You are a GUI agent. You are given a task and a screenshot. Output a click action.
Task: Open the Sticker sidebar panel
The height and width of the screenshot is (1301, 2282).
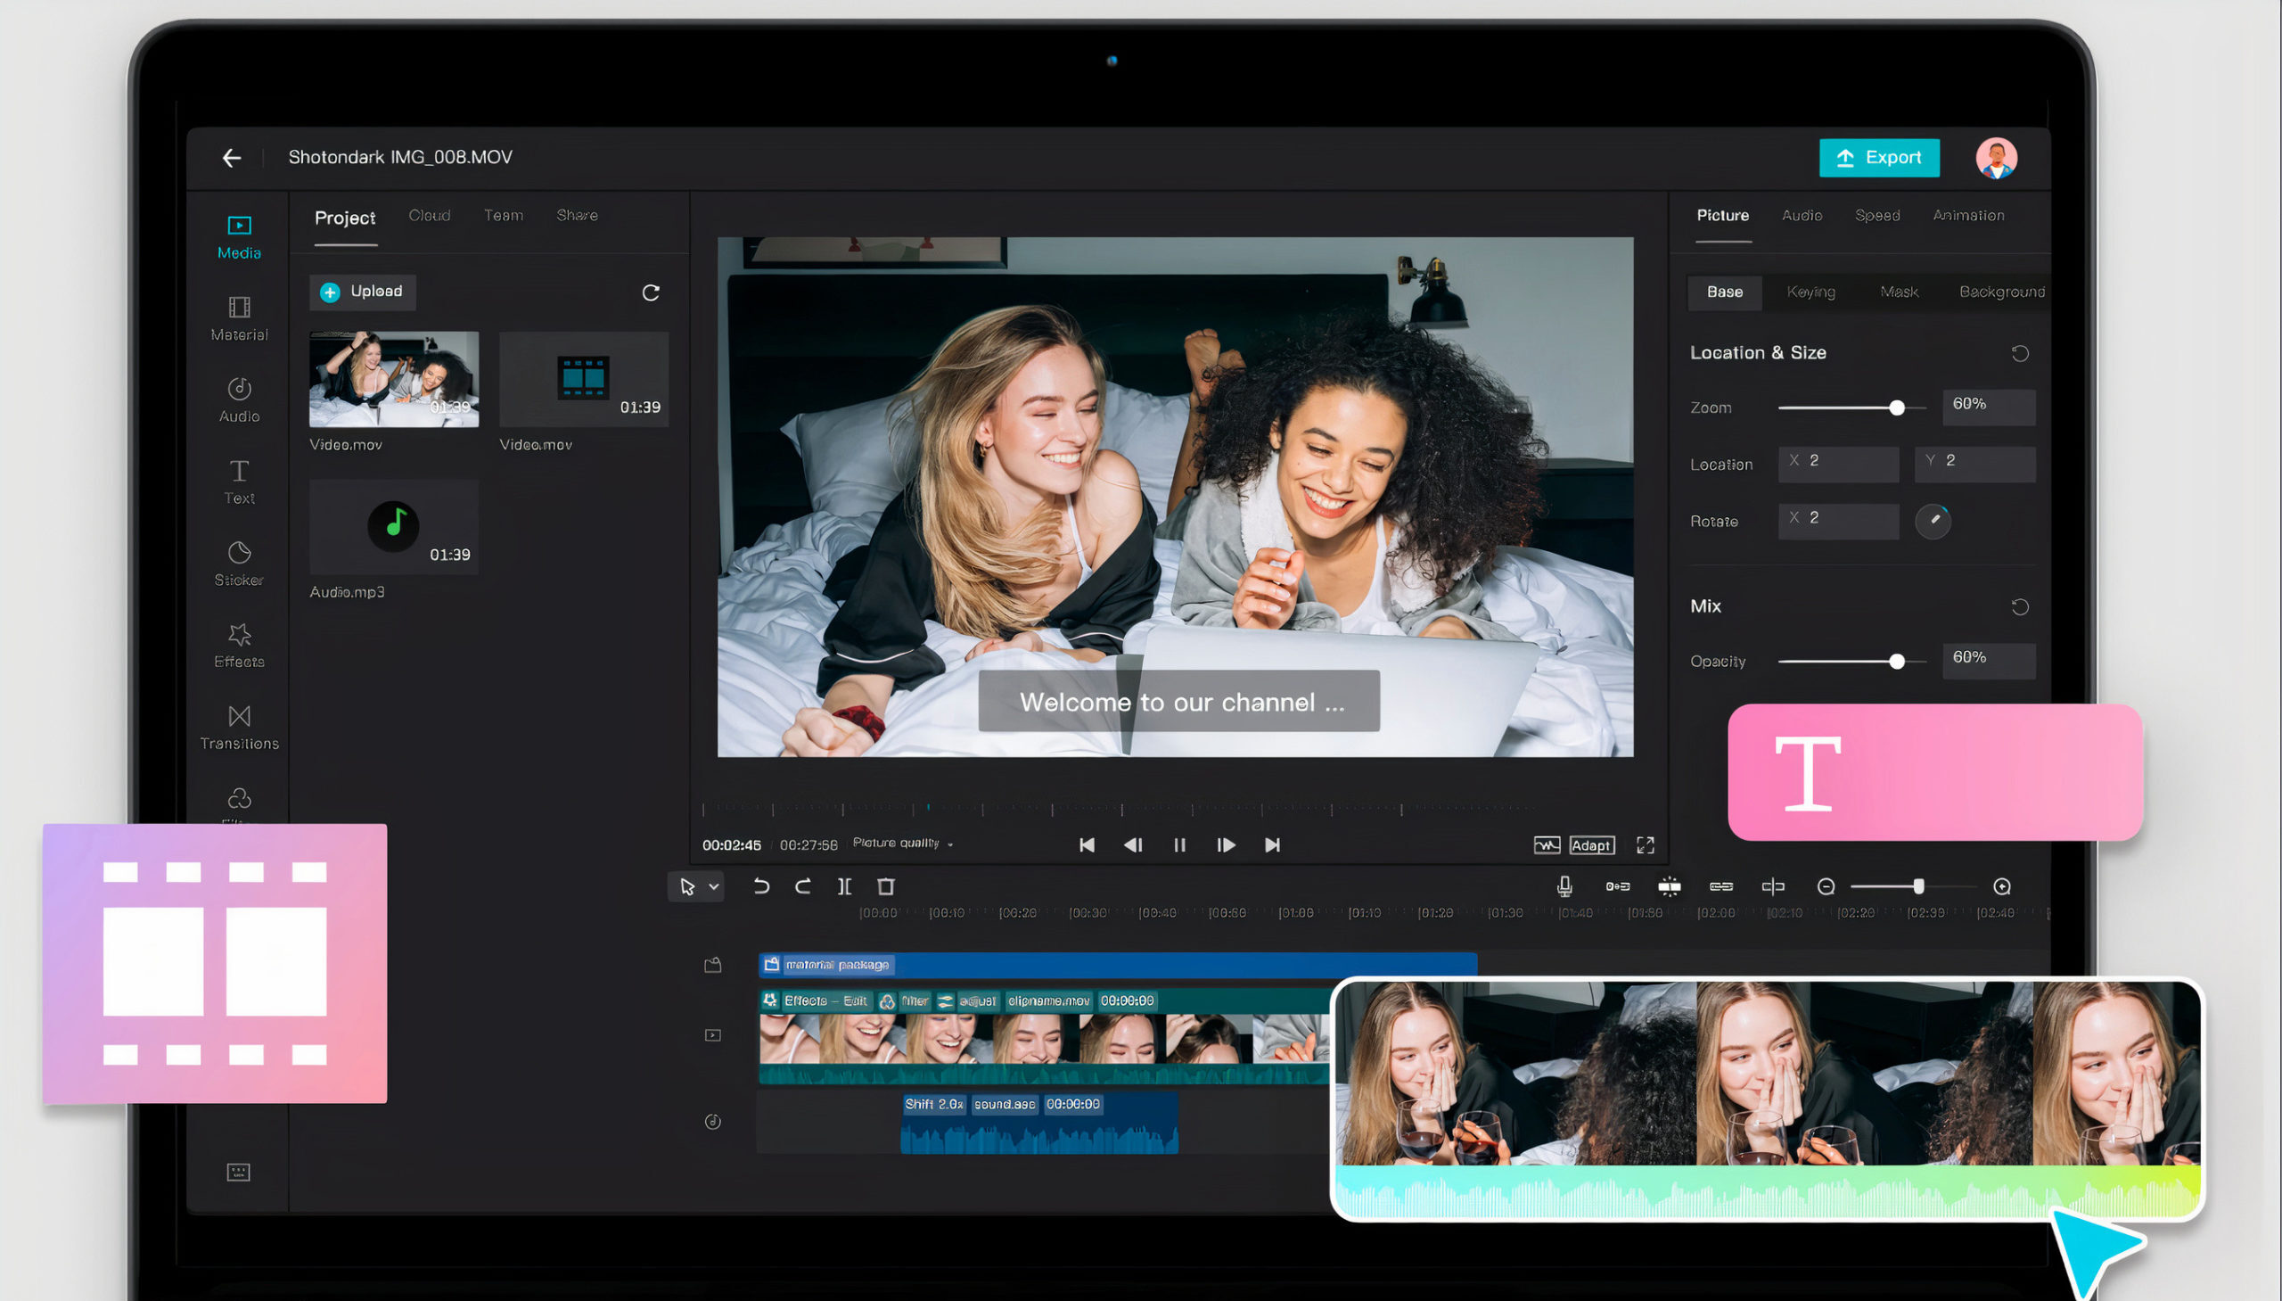pos(240,564)
